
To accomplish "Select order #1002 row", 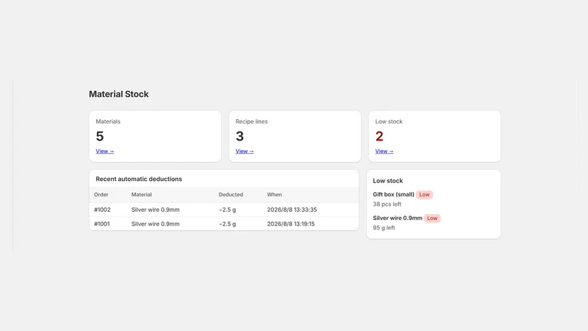I will (224, 210).
